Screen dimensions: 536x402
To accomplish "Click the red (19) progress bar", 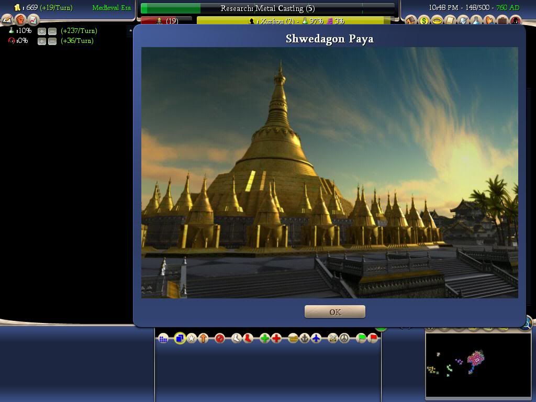I will click(x=166, y=21).
